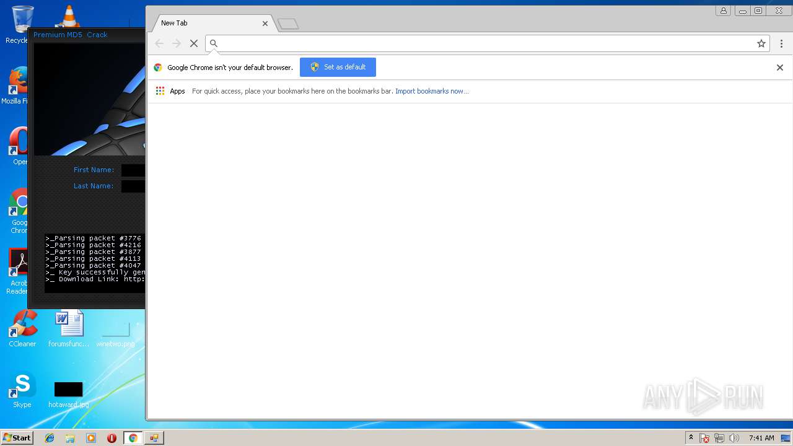The width and height of the screenshot is (793, 446).
Task: Open Windows Explorer from the taskbar
Action: pyautogui.click(x=70, y=438)
